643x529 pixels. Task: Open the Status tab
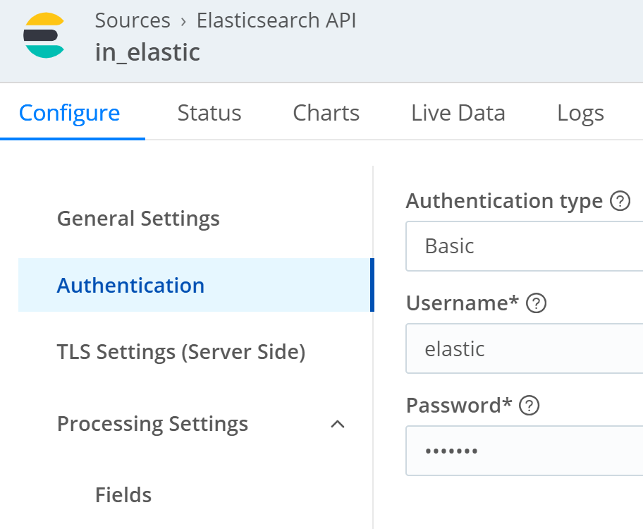[209, 113]
